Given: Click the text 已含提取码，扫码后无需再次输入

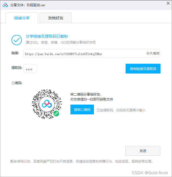Looking at the screenshot, I should (121, 110).
